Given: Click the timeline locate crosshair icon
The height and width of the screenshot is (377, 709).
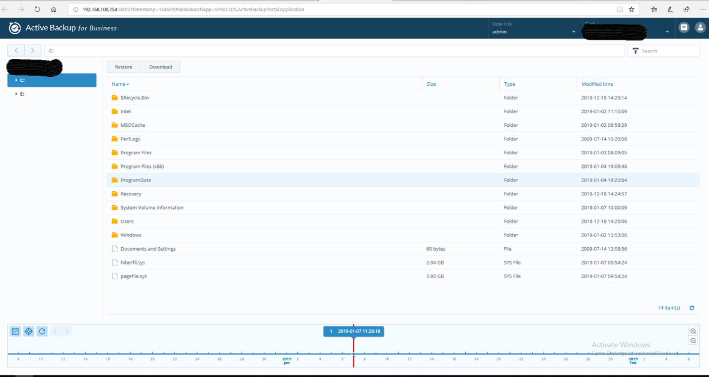Looking at the screenshot, I should click(x=29, y=331).
